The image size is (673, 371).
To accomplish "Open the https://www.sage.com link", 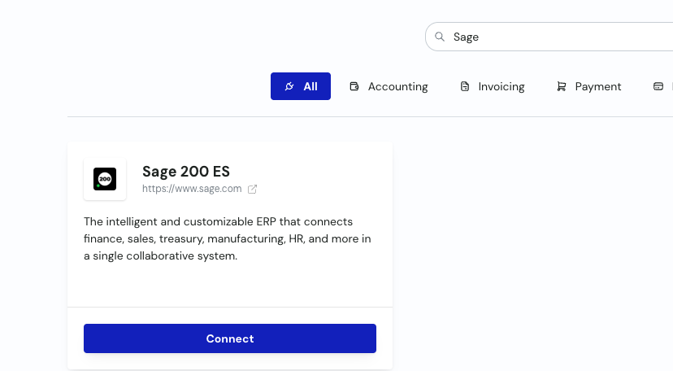I will tap(192, 189).
